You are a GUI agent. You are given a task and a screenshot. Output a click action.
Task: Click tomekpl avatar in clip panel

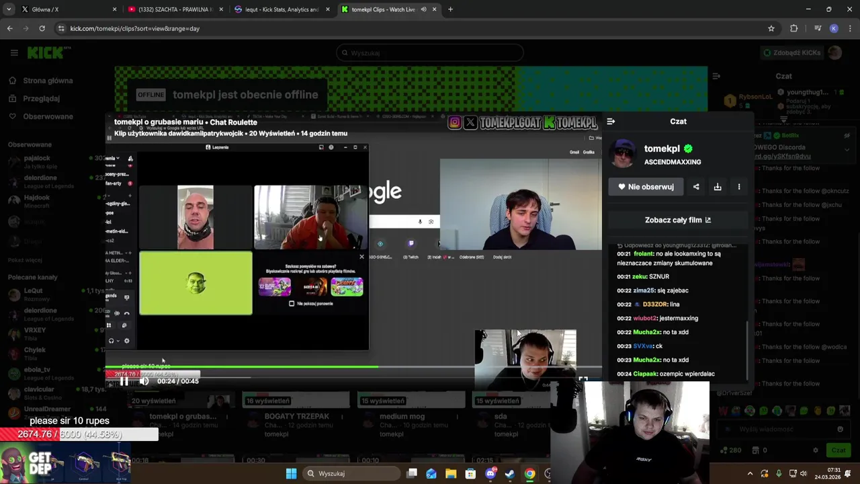(x=624, y=154)
